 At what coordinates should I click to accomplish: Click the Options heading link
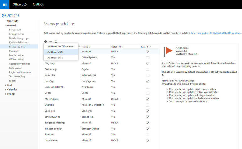(13, 15)
